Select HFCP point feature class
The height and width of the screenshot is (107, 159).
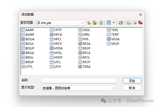point(56,44)
